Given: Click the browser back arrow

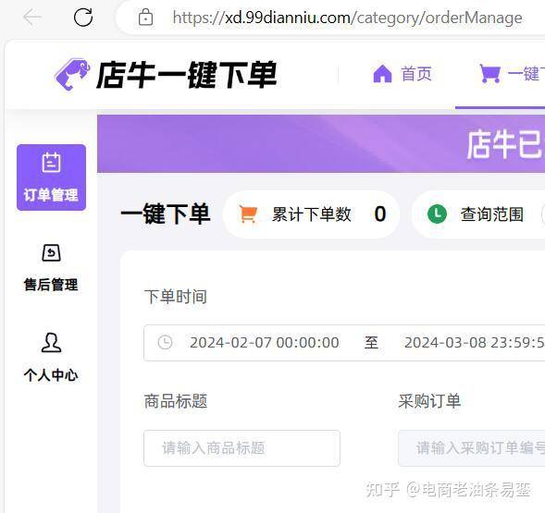Looking at the screenshot, I should pyautogui.click(x=32, y=17).
